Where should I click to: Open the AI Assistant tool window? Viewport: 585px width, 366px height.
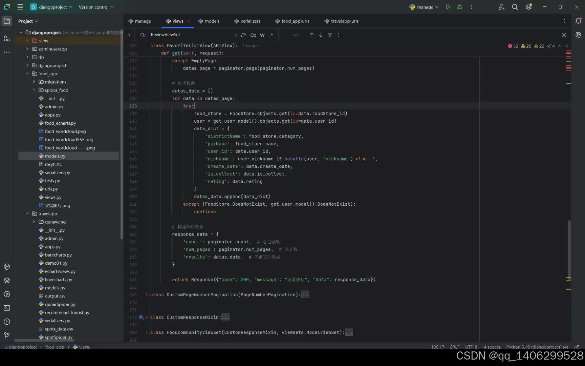[x=578, y=35]
